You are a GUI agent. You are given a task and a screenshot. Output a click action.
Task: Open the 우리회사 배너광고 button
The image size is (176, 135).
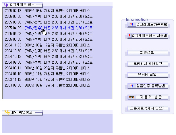(x=148, y=64)
